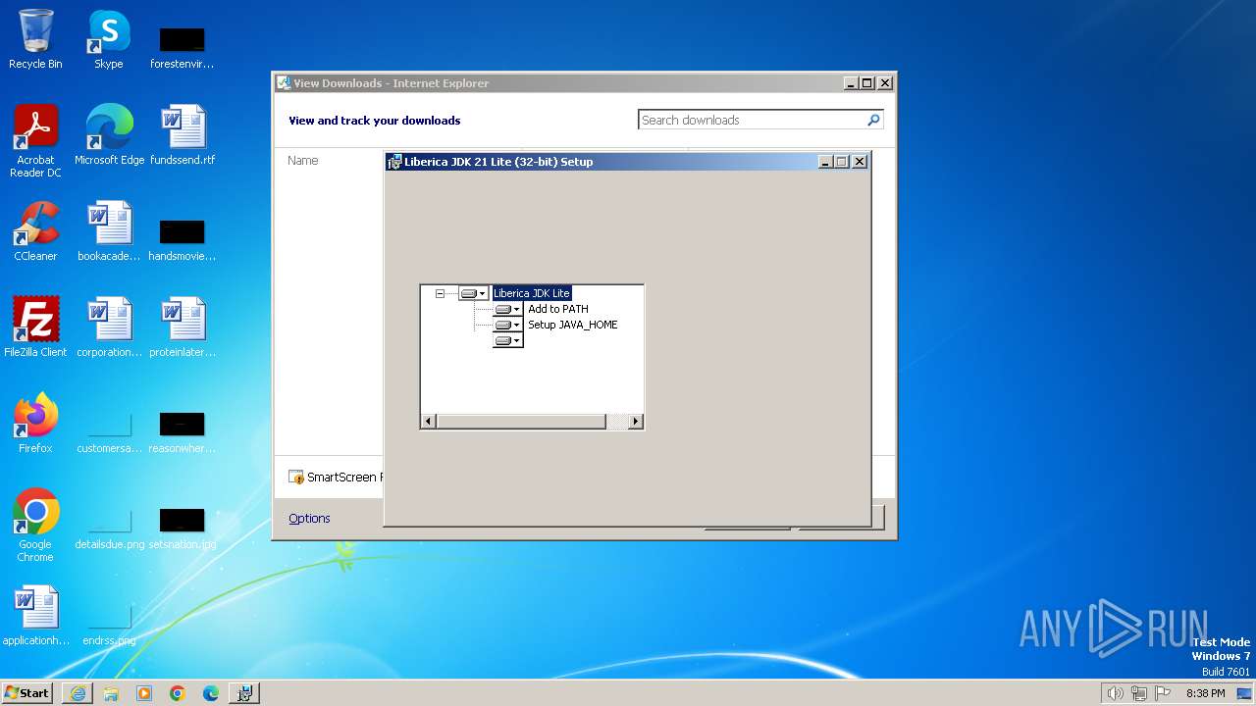The image size is (1256, 706).
Task: Open the Liberica JDK Lite feature dropdown
Action: 473,293
